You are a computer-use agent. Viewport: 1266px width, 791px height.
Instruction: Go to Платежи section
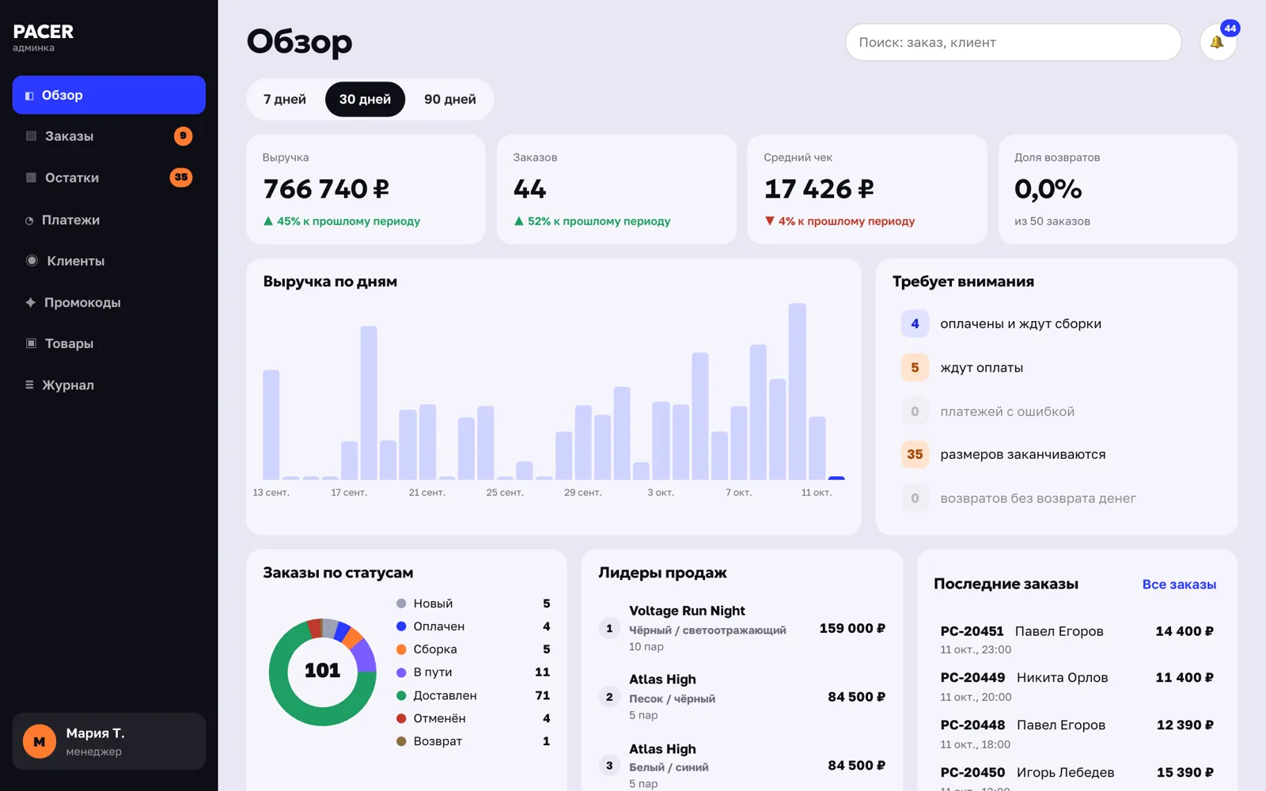point(109,220)
